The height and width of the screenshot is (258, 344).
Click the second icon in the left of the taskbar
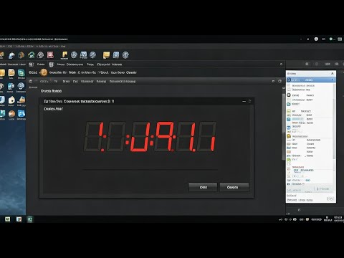pyautogui.click(x=19, y=219)
